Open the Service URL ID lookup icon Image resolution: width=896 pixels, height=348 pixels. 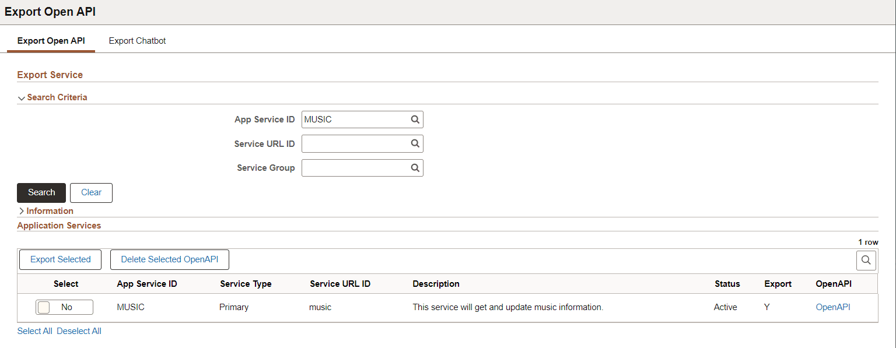(415, 143)
